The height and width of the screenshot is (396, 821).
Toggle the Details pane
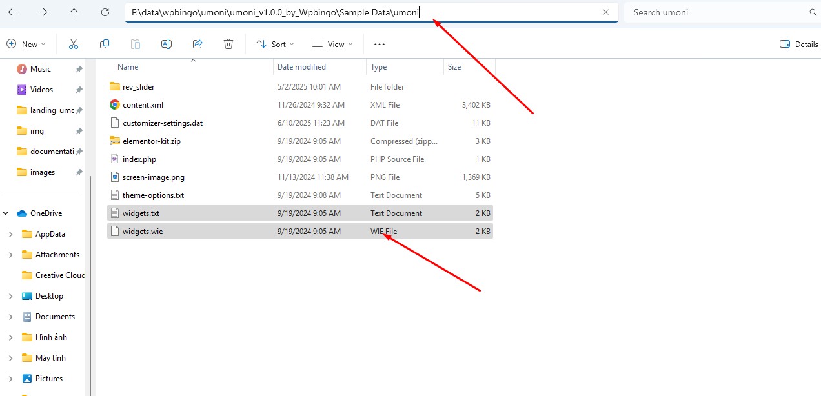point(799,44)
